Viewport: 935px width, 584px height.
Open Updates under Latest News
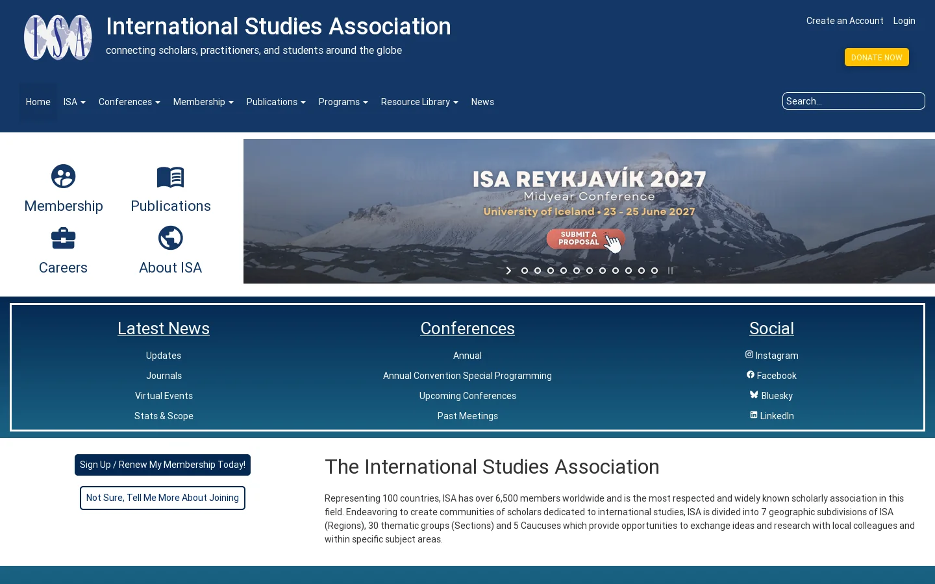[164, 356]
